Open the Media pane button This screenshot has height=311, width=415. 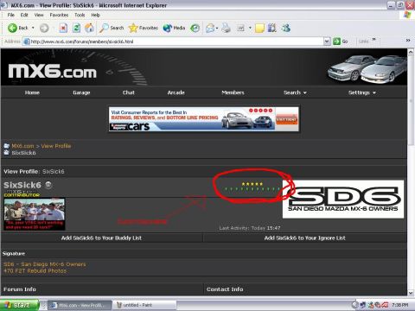pos(174,28)
